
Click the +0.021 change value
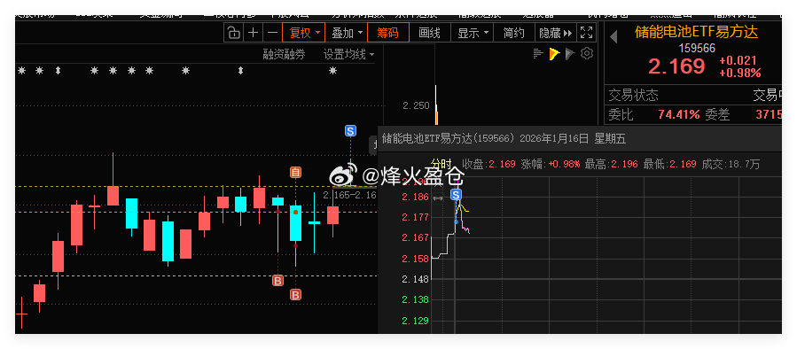click(738, 60)
